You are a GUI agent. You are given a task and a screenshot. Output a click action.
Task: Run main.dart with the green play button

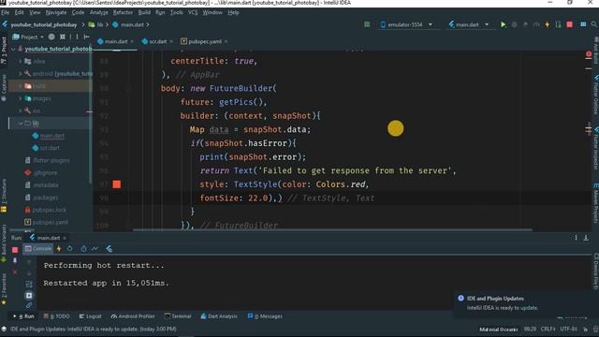(504, 24)
